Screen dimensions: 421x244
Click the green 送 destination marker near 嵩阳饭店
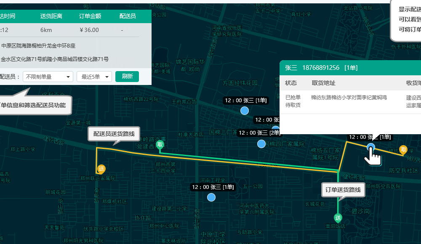[x=338, y=217]
